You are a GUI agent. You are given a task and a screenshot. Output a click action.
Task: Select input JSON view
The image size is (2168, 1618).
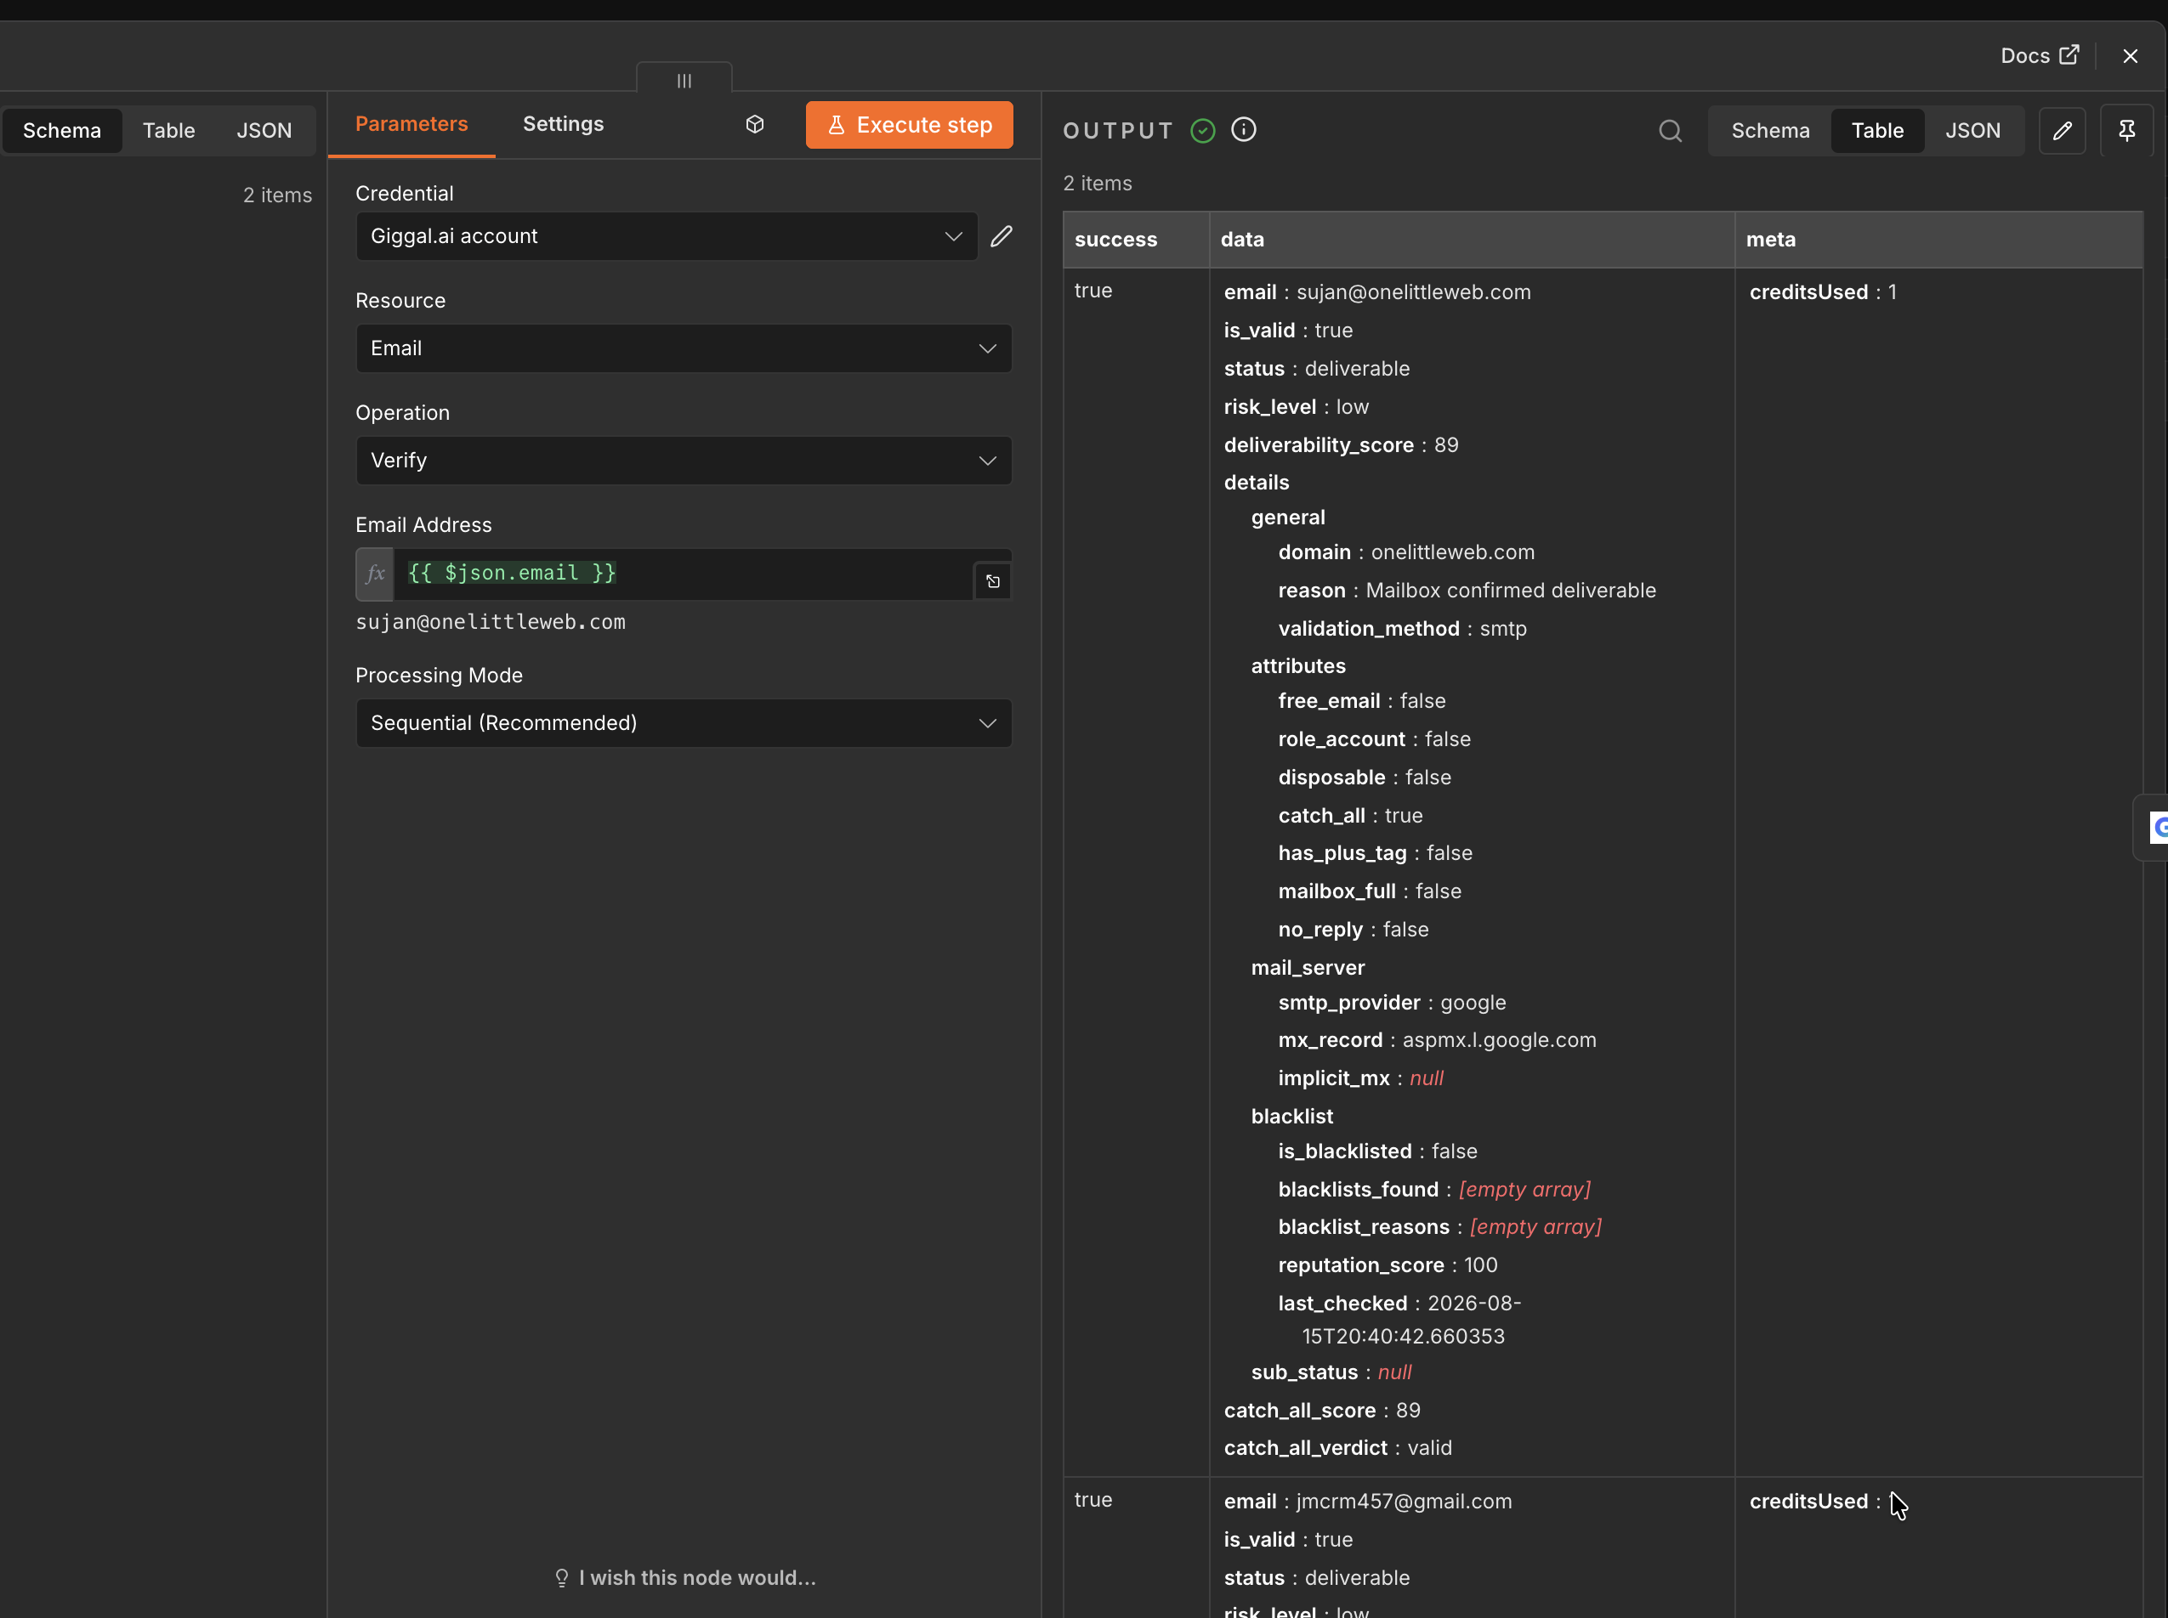pos(264,130)
